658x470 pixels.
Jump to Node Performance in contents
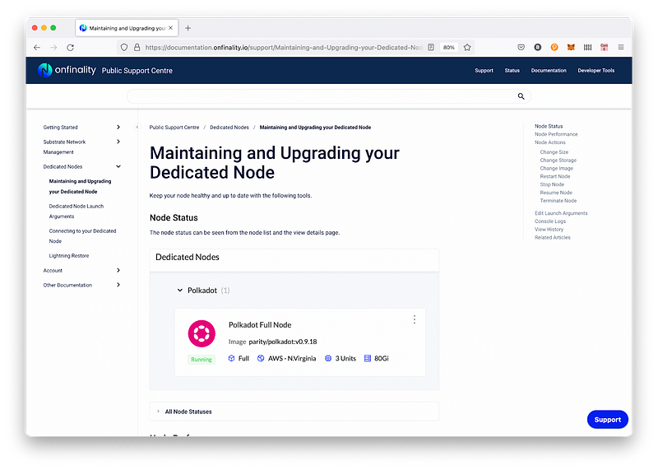[x=556, y=134]
